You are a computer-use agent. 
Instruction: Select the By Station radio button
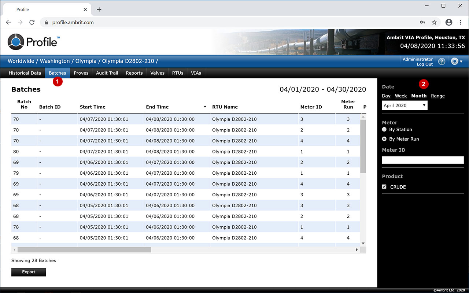[384, 130]
